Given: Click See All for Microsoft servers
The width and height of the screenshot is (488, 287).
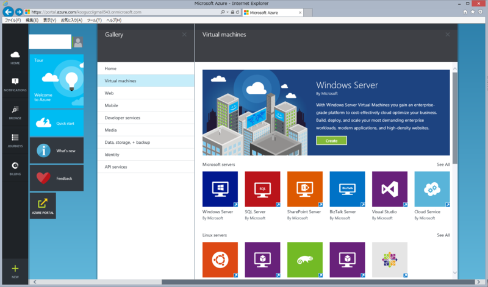Looking at the screenshot, I should 443,165.
